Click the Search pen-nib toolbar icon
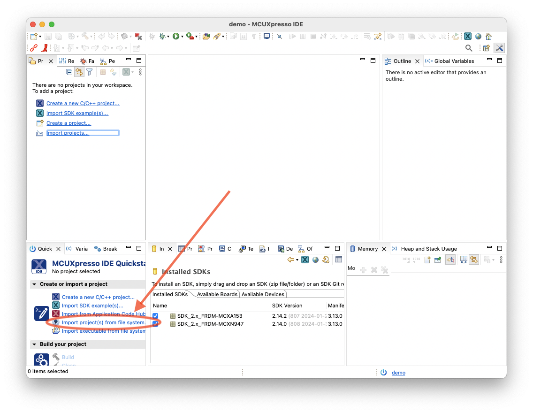This screenshot has width=533, height=413. 217,36
